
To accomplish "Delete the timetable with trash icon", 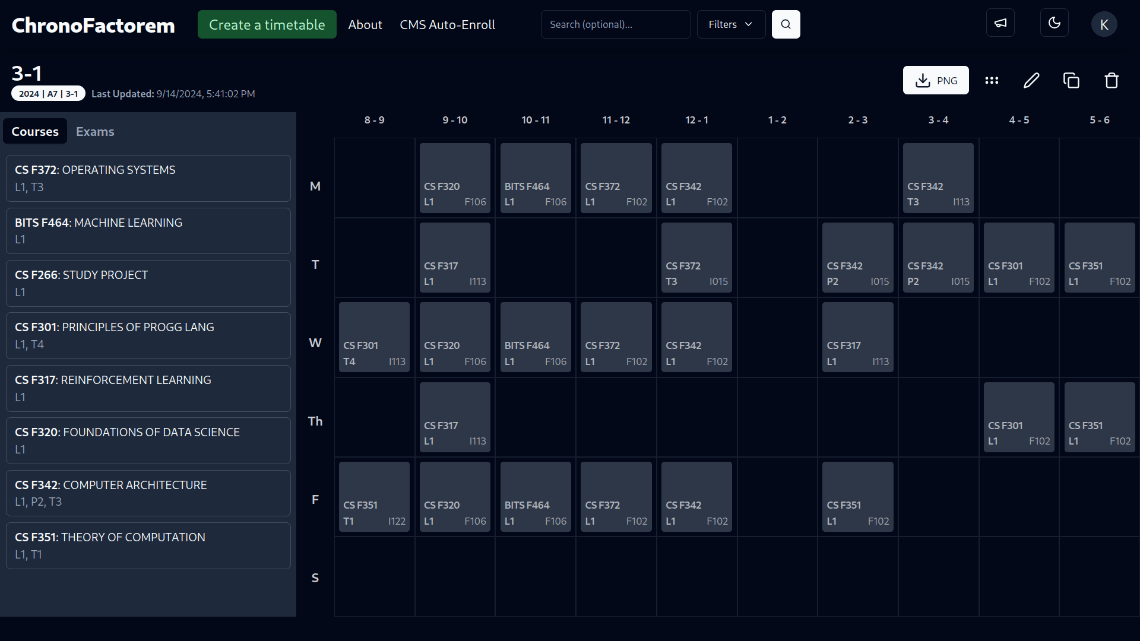I will [x=1111, y=80].
